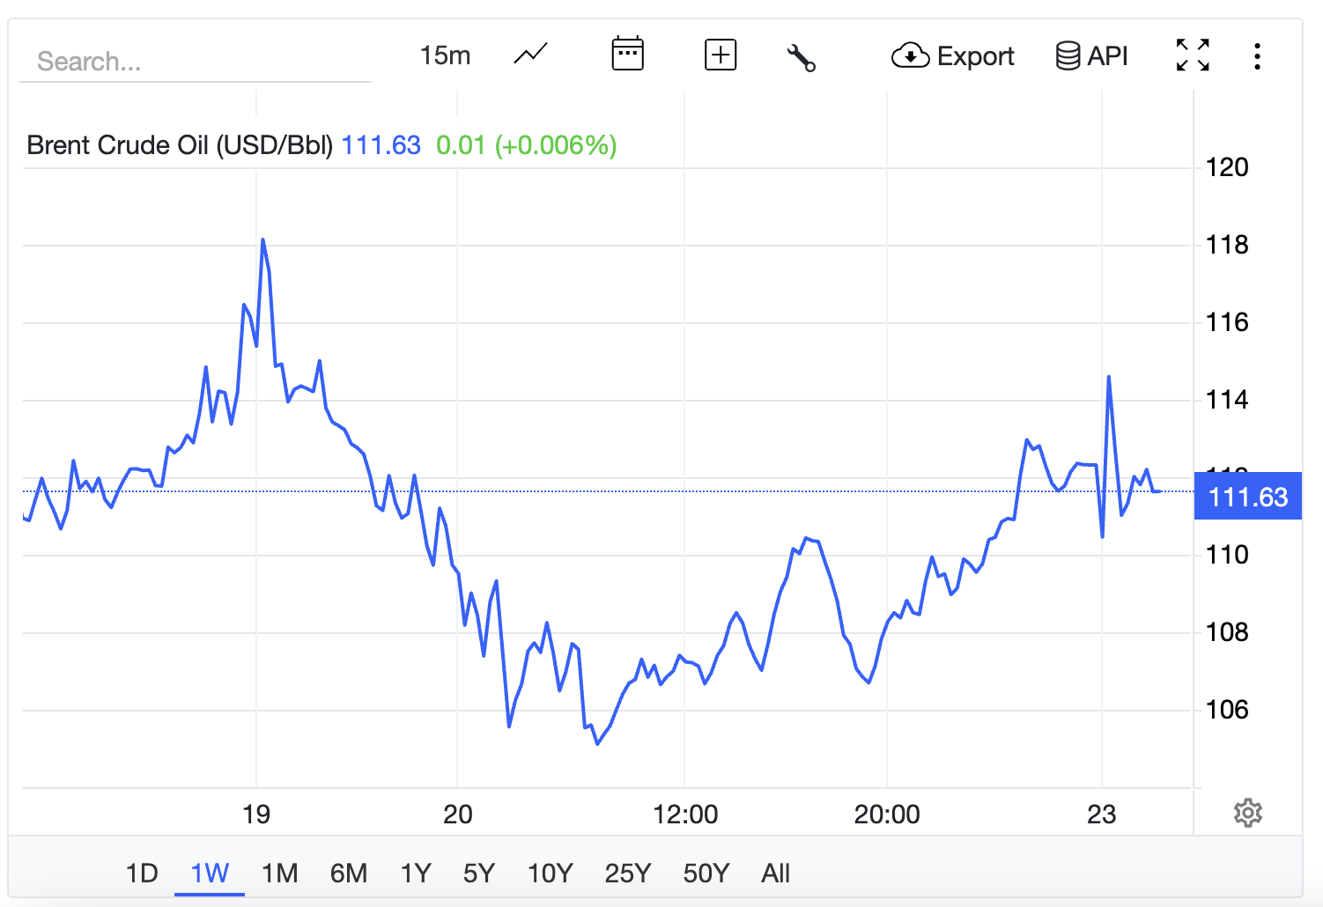Expand the 15m interval dropdown

445,55
